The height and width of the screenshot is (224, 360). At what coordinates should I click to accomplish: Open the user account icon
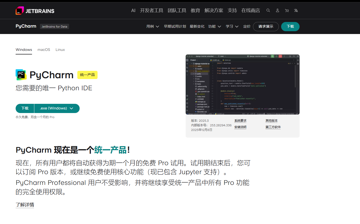(277, 10)
